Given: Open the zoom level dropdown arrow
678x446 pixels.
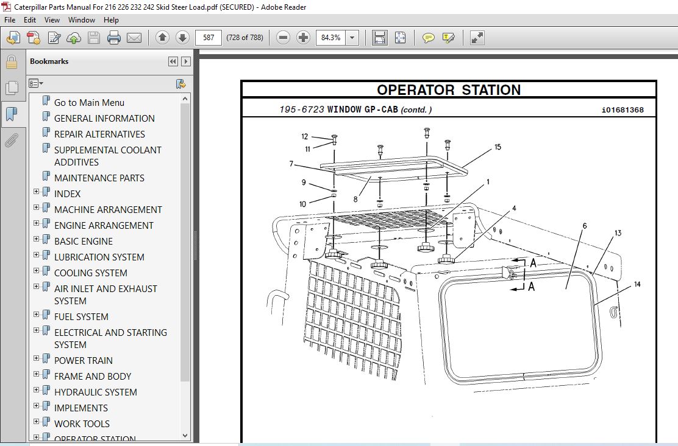Looking at the screenshot, I should 352,38.
